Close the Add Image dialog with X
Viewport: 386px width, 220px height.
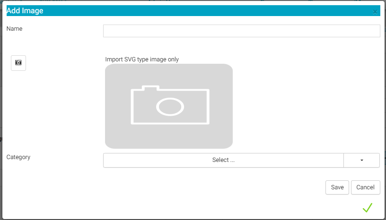click(375, 12)
